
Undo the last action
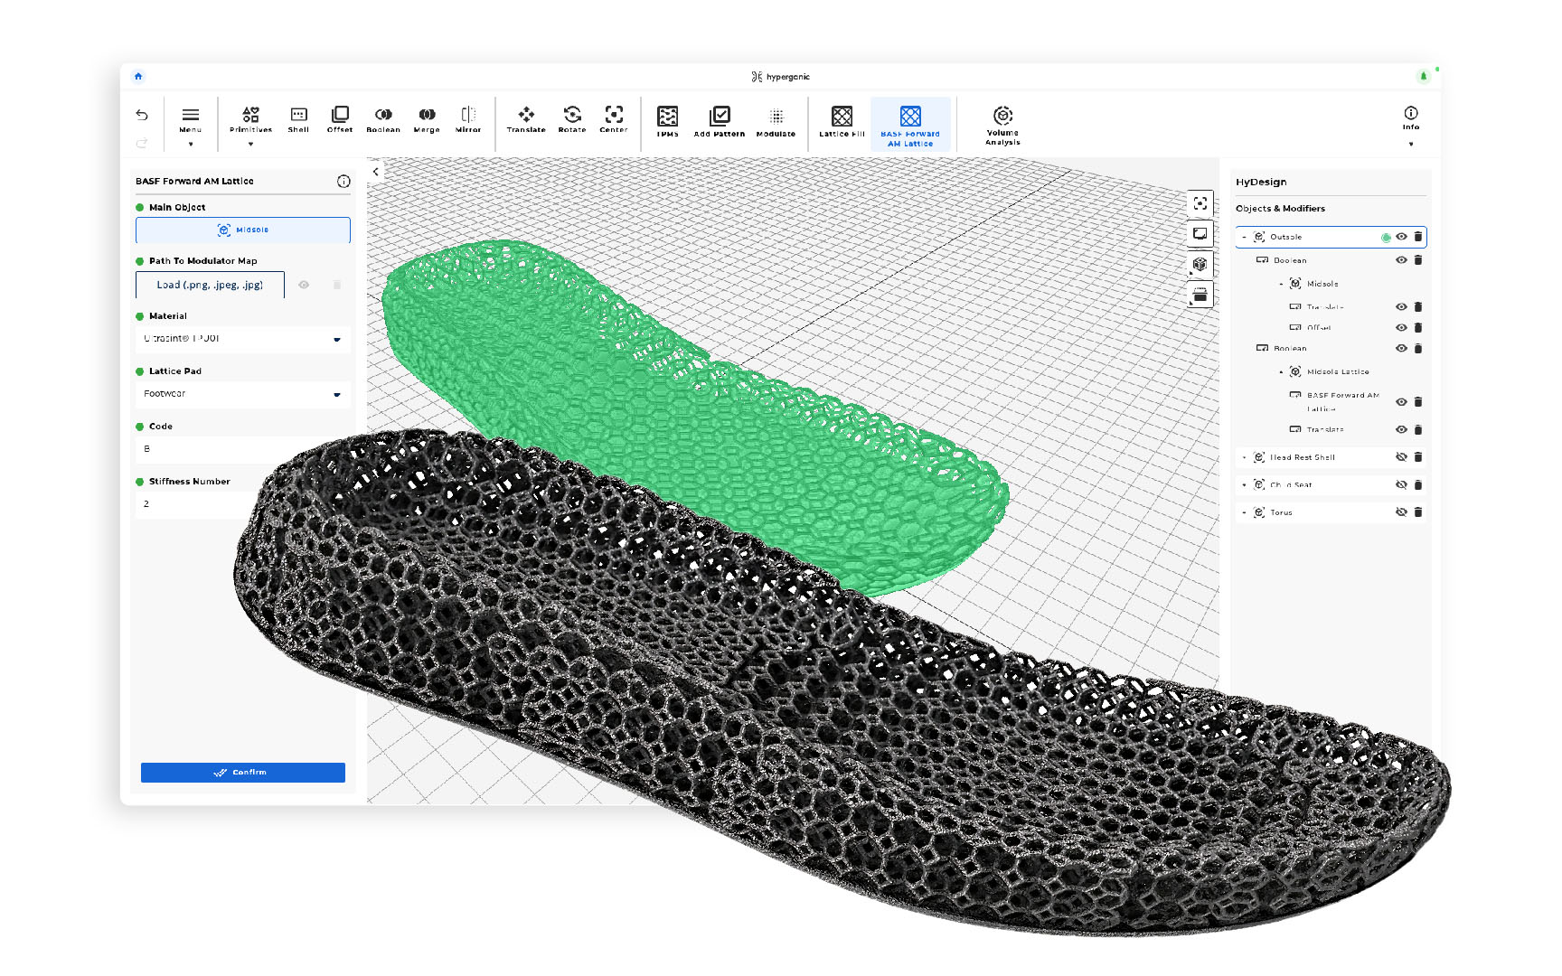pyautogui.click(x=142, y=115)
